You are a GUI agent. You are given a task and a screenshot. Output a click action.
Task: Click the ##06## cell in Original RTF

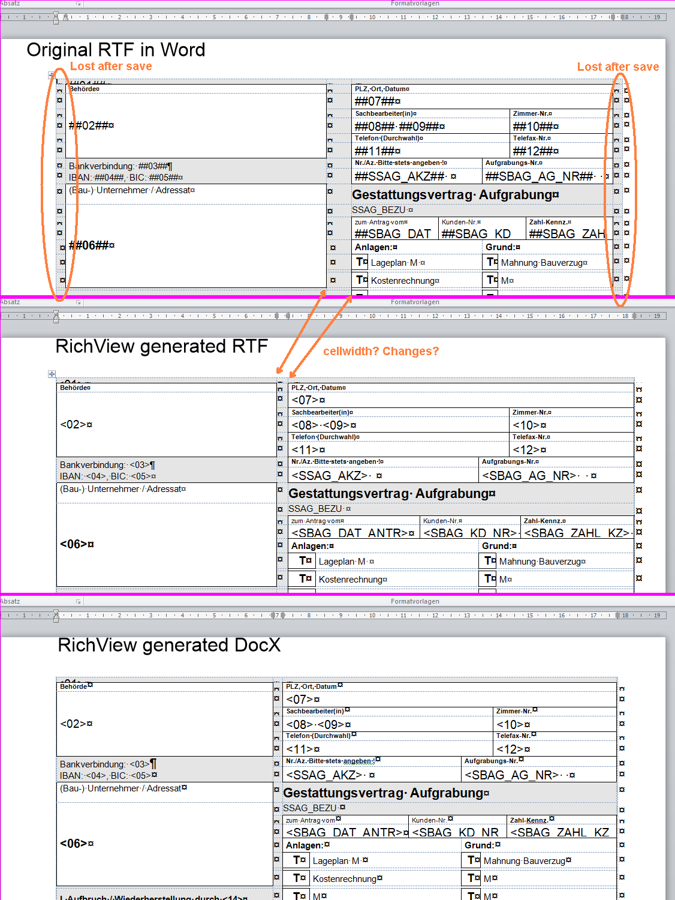(x=91, y=245)
